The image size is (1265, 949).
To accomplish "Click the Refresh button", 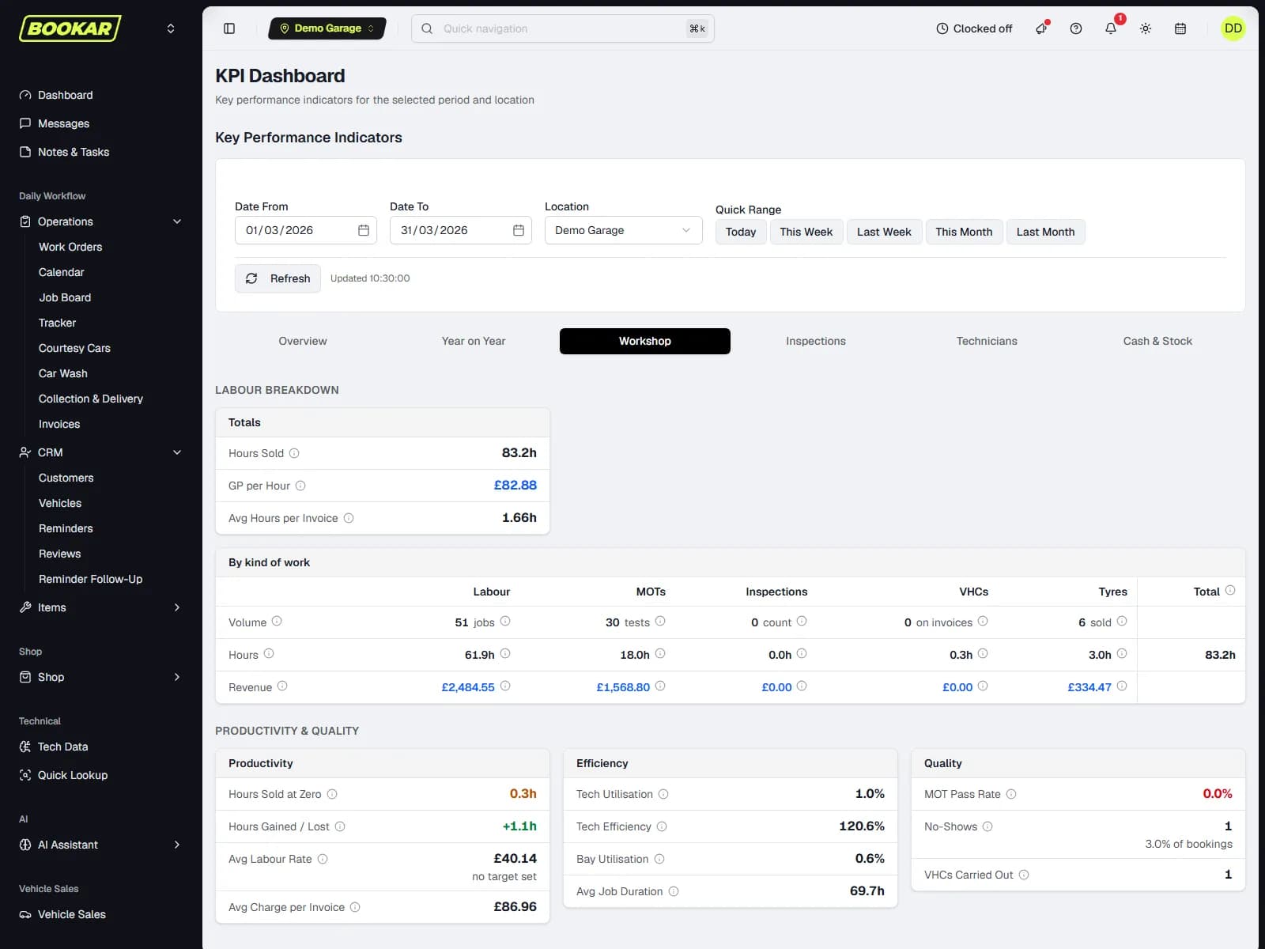I will click(x=278, y=278).
